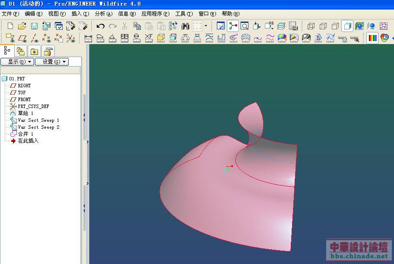Viewport: 394px width, 264px height.
Task: Switch display to Shading mode
Action: pos(347,26)
